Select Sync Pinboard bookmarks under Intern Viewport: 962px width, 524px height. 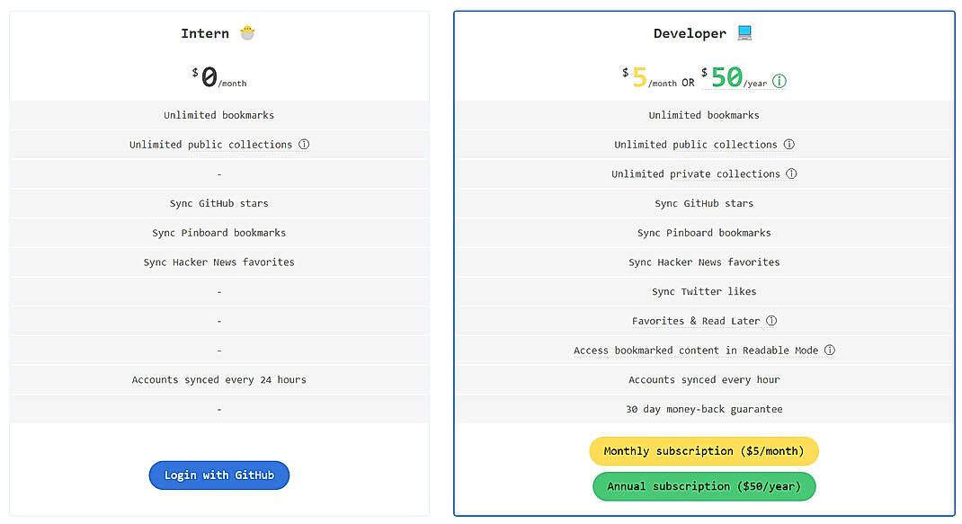tap(218, 232)
